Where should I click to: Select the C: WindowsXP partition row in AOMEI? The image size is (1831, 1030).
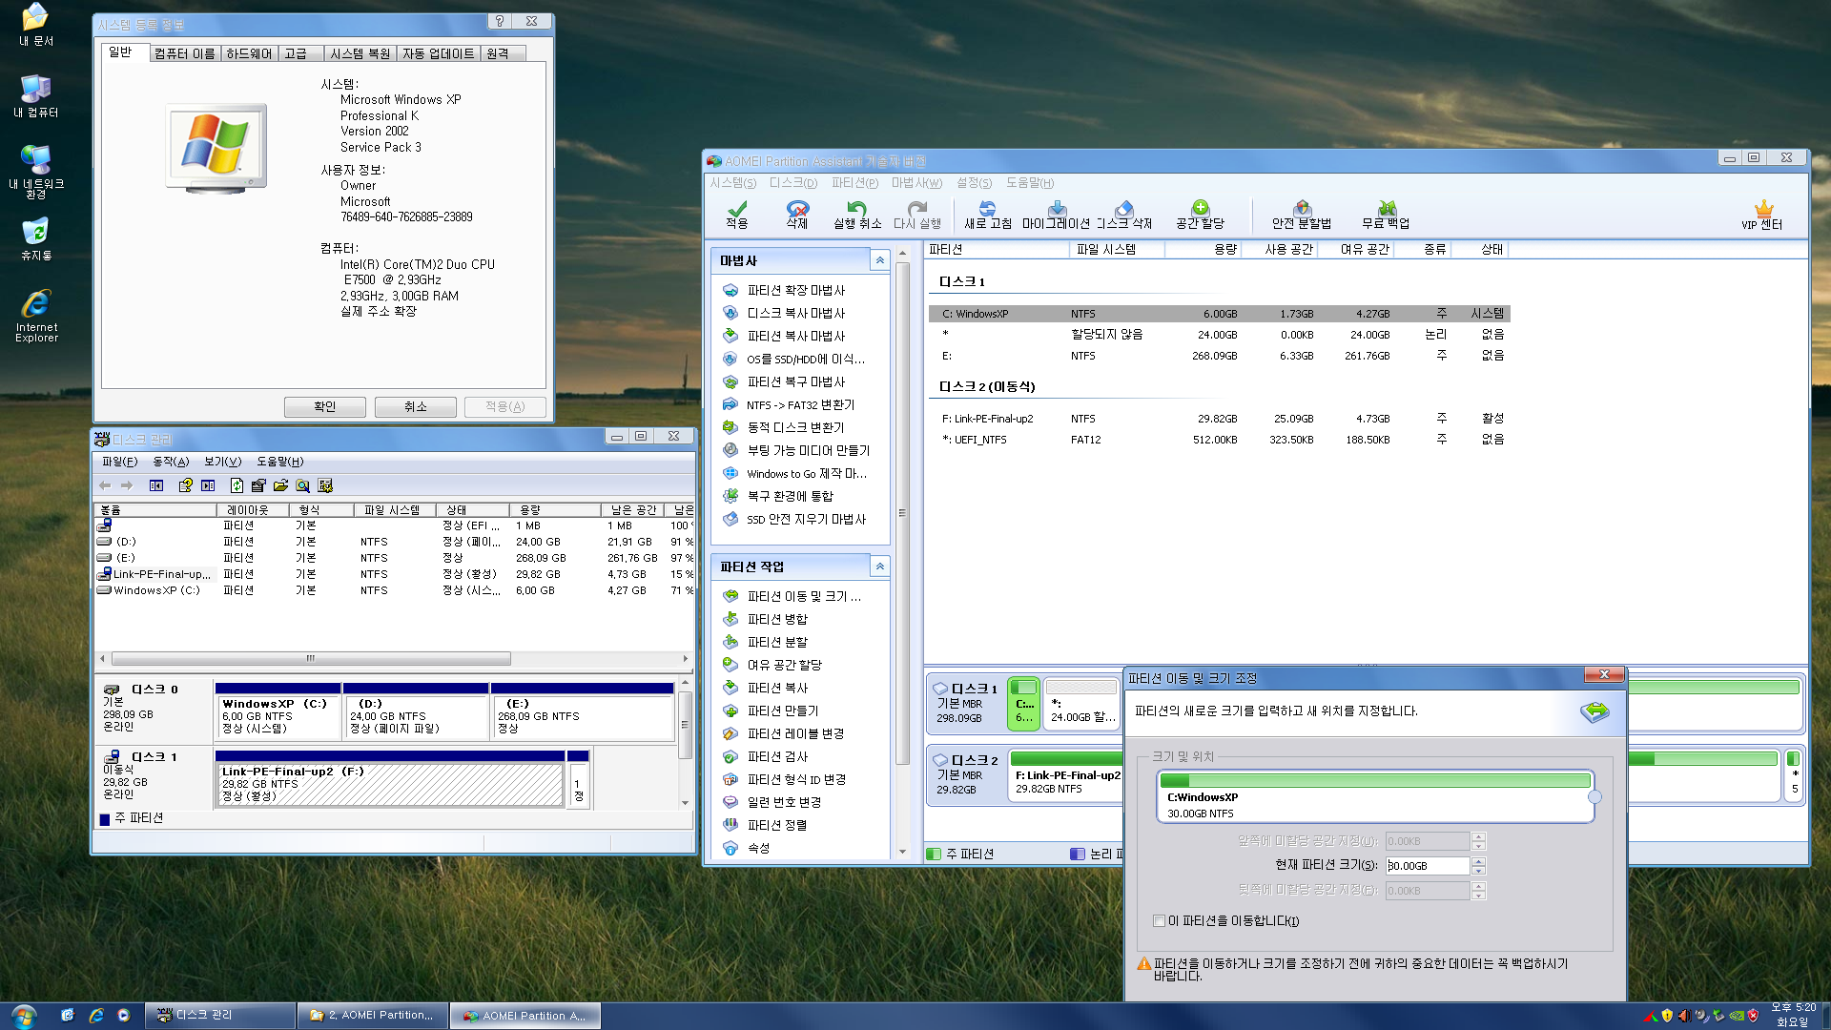click(x=1219, y=314)
